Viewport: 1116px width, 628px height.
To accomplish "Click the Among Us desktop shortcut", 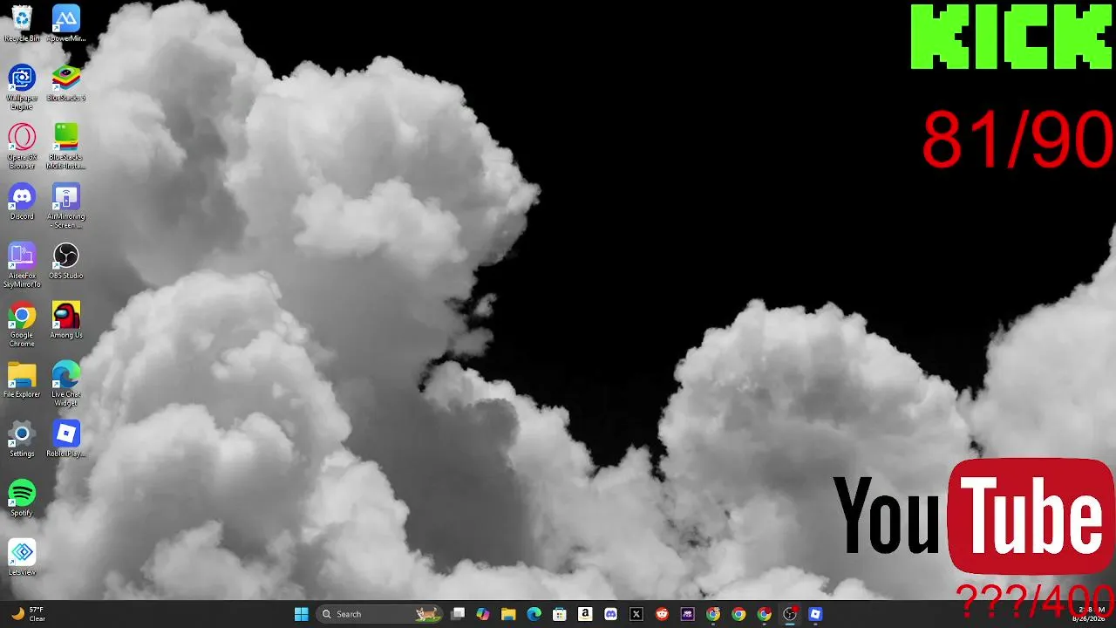I will (x=66, y=320).
